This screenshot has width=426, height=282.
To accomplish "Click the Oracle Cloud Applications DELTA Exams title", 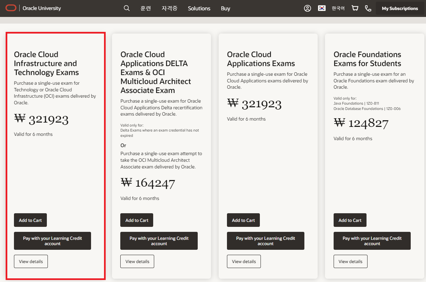I will [156, 72].
